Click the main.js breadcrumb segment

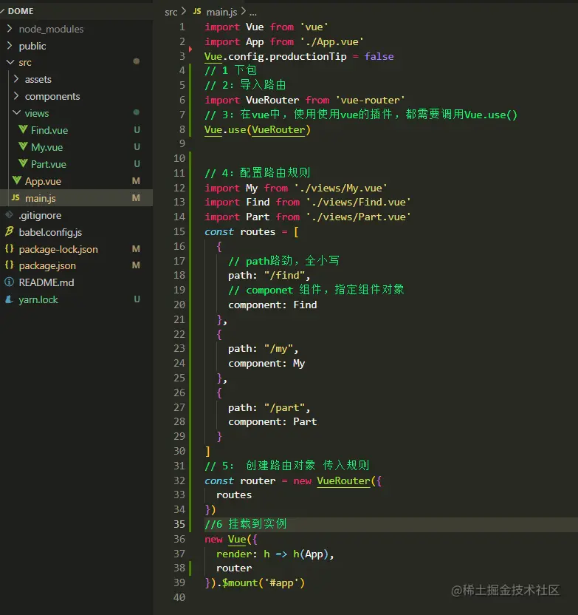click(x=221, y=12)
